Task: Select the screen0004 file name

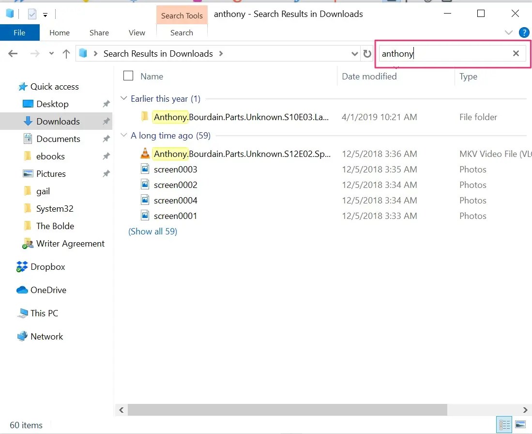Action: (x=175, y=201)
